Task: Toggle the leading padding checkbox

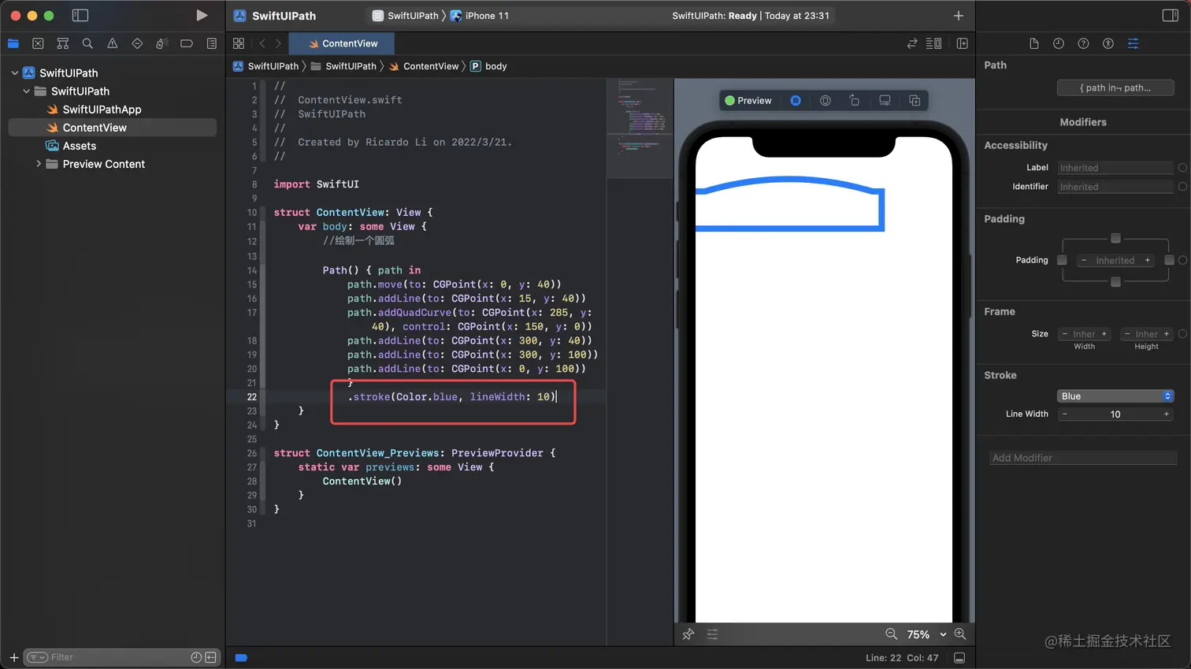Action: 1062,260
